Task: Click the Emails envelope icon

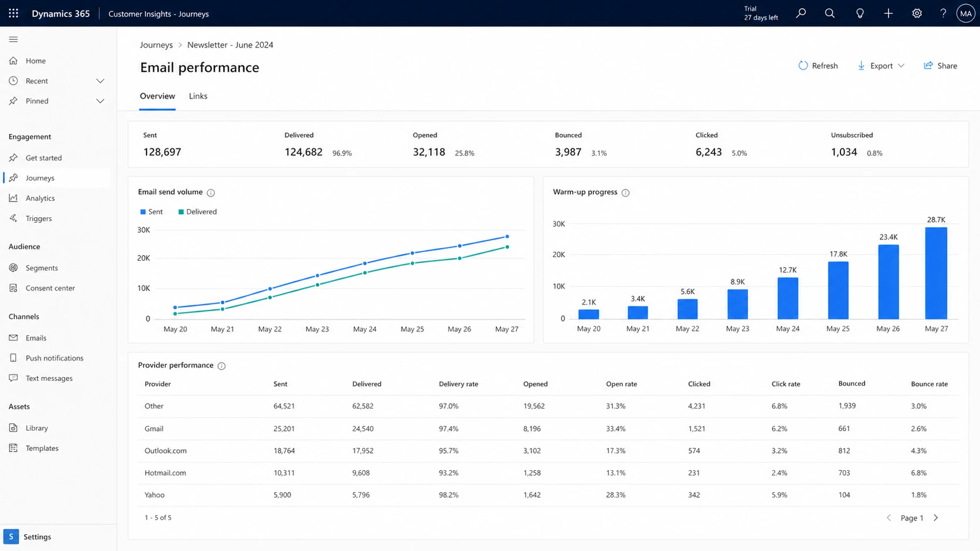Action: click(x=13, y=338)
